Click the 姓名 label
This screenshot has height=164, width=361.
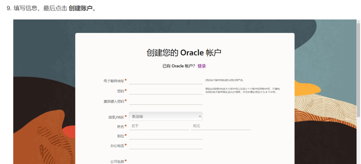[120, 126]
